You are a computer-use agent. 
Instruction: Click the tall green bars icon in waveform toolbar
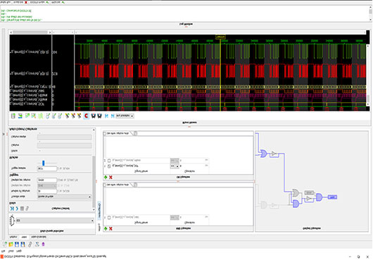[x=41, y=116]
